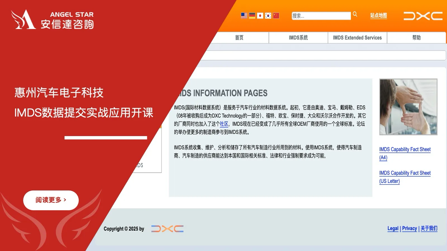Click the 阅读更多 read more button
The width and height of the screenshot is (447, 251).
51,200
